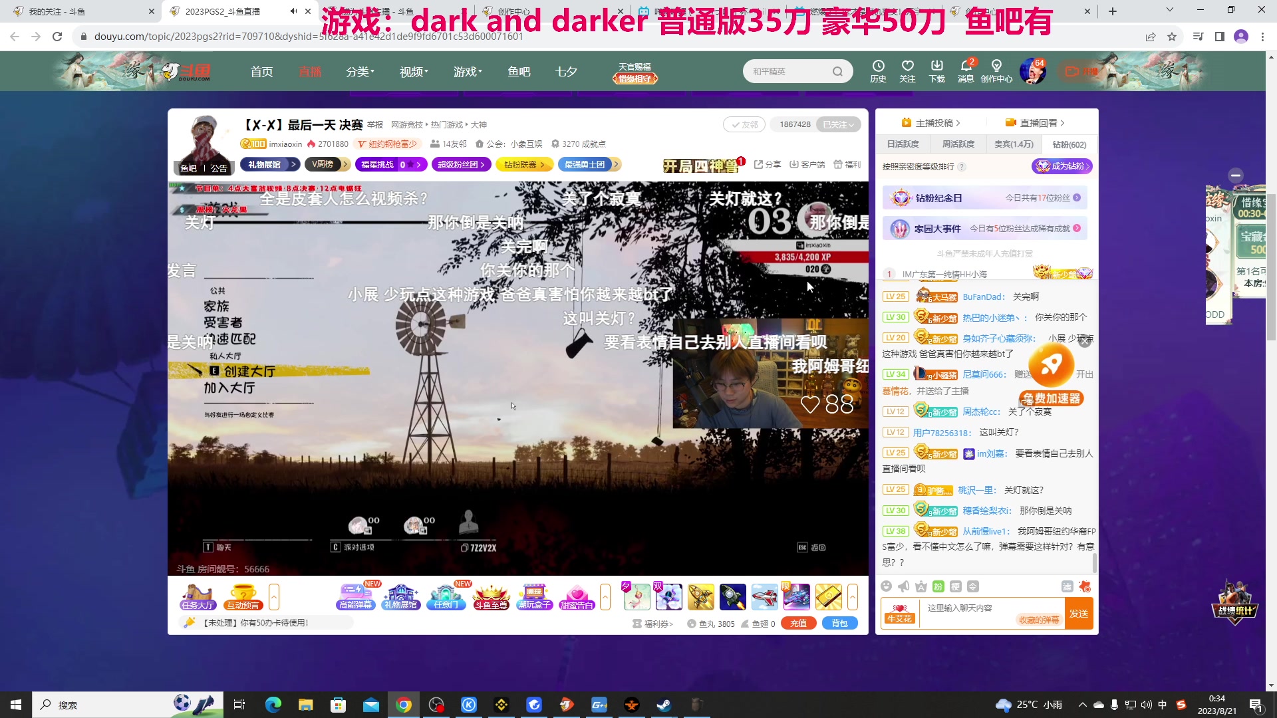Click 成为钻粉 button
The height and width of the screenshot is (718, 1277).
1062,166
